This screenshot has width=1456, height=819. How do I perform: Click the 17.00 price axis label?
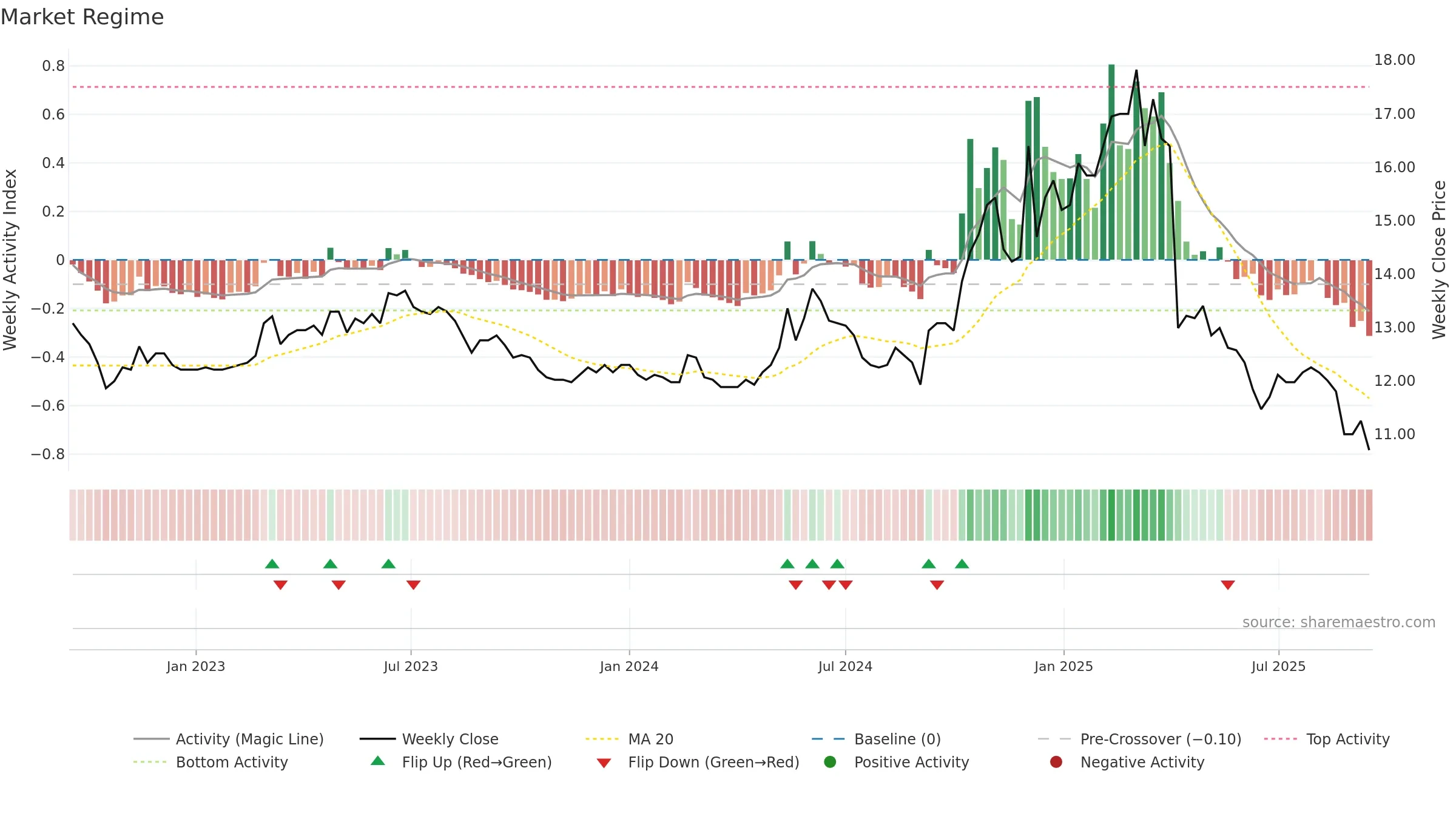click(1394, 114)
